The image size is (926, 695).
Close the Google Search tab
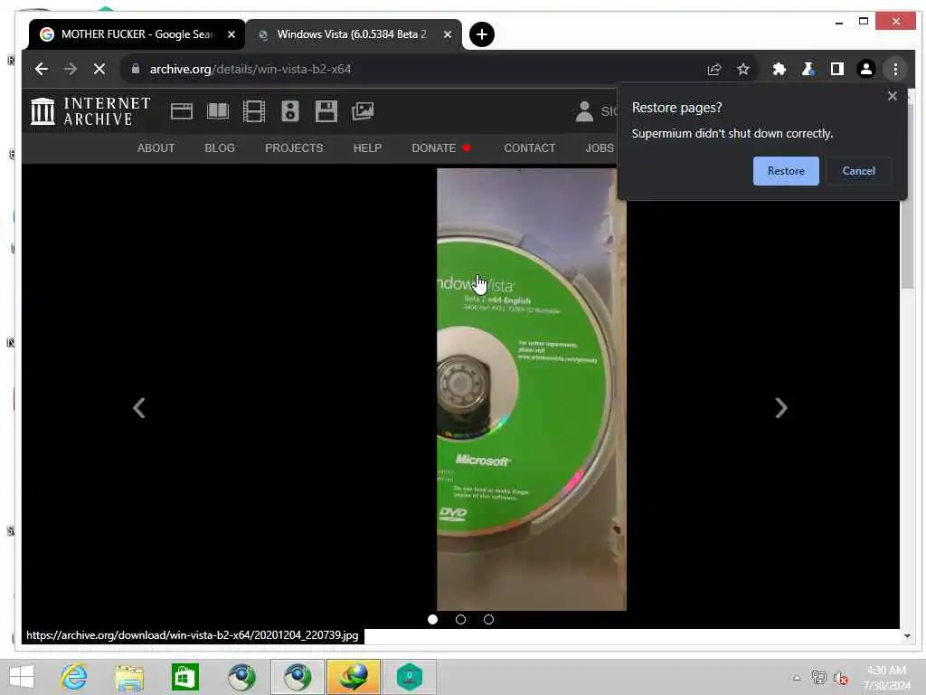pos(231,34)
